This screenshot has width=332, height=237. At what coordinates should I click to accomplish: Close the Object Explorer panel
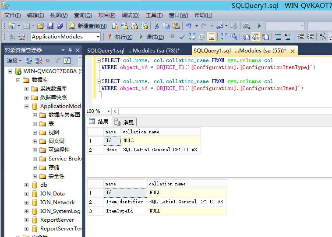click(x=78, y=50)
